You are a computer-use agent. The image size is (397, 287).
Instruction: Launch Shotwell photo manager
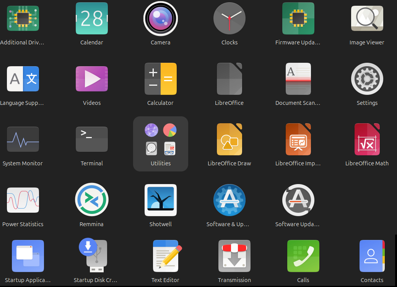click(x=161, y=200)
